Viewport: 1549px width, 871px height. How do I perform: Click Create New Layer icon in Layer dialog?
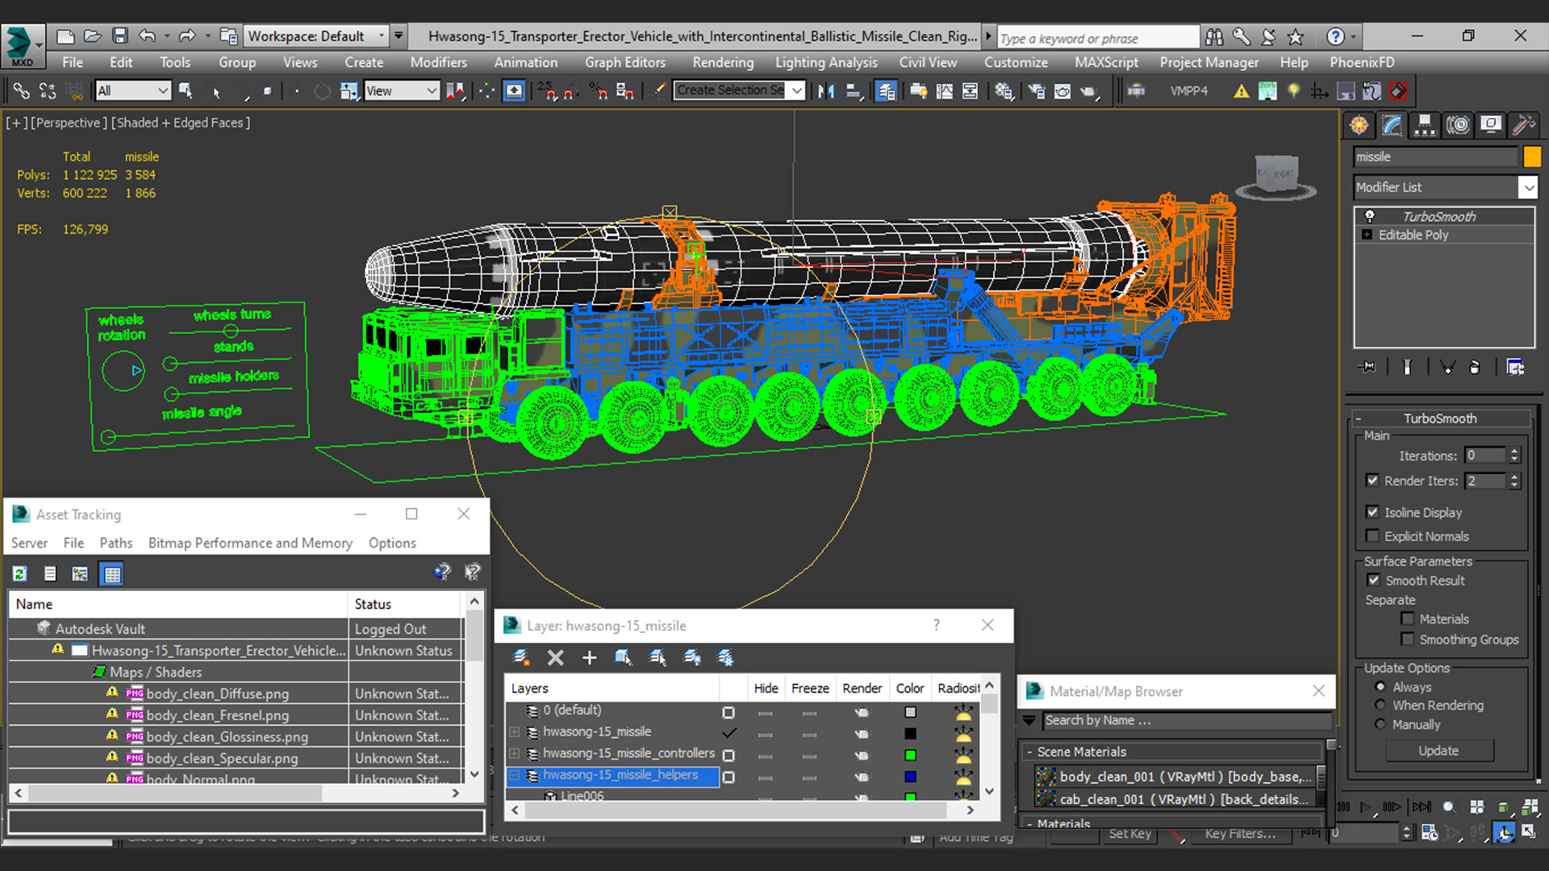(x=521, y=657)
